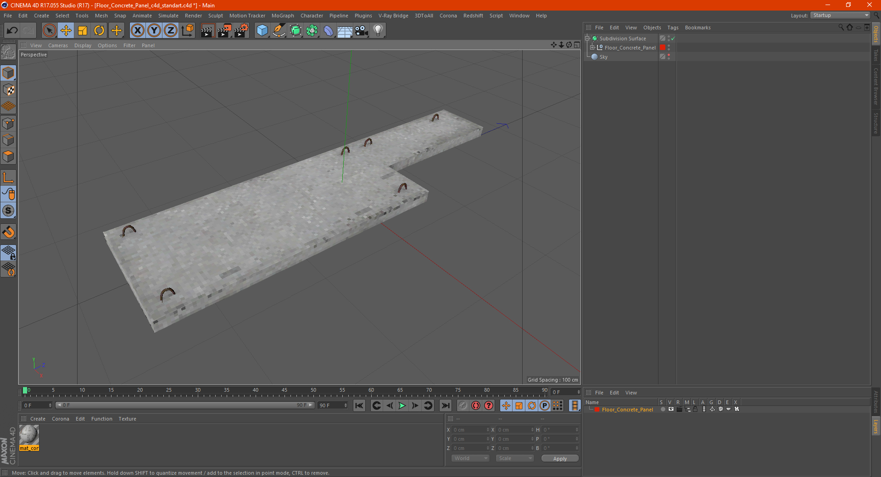Click the X position stepper arrows

(488, 430)
